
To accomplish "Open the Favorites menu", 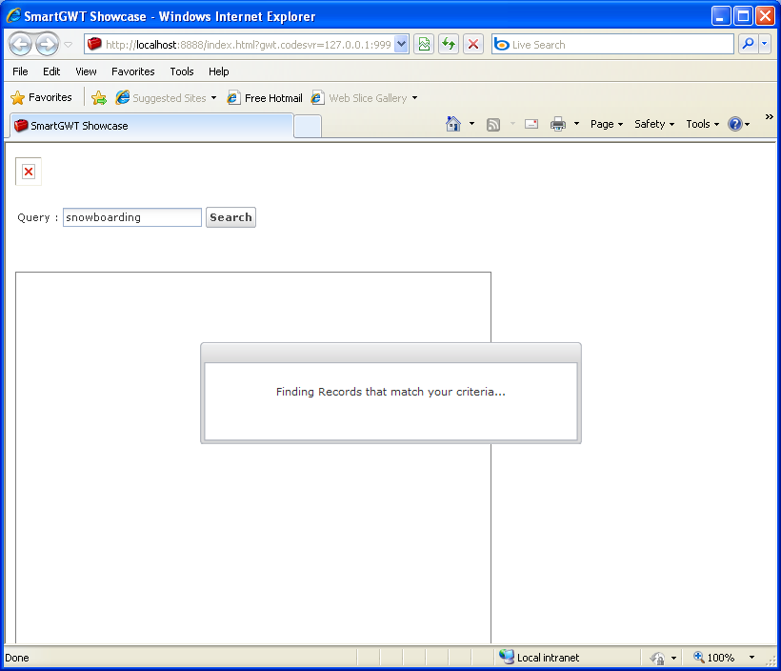I will 133,71.
